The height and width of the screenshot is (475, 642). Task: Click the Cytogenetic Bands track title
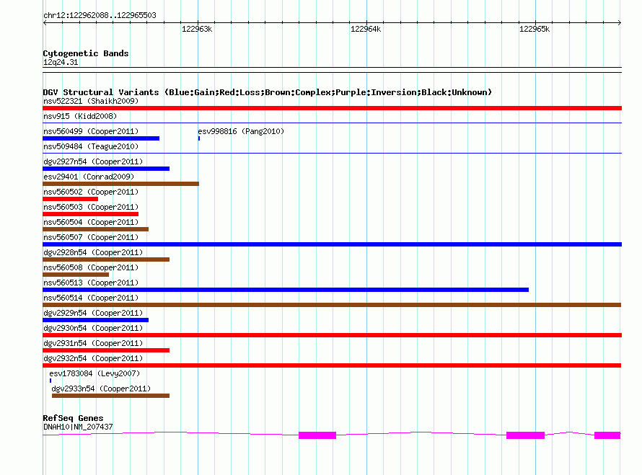[x=86, y=53]
